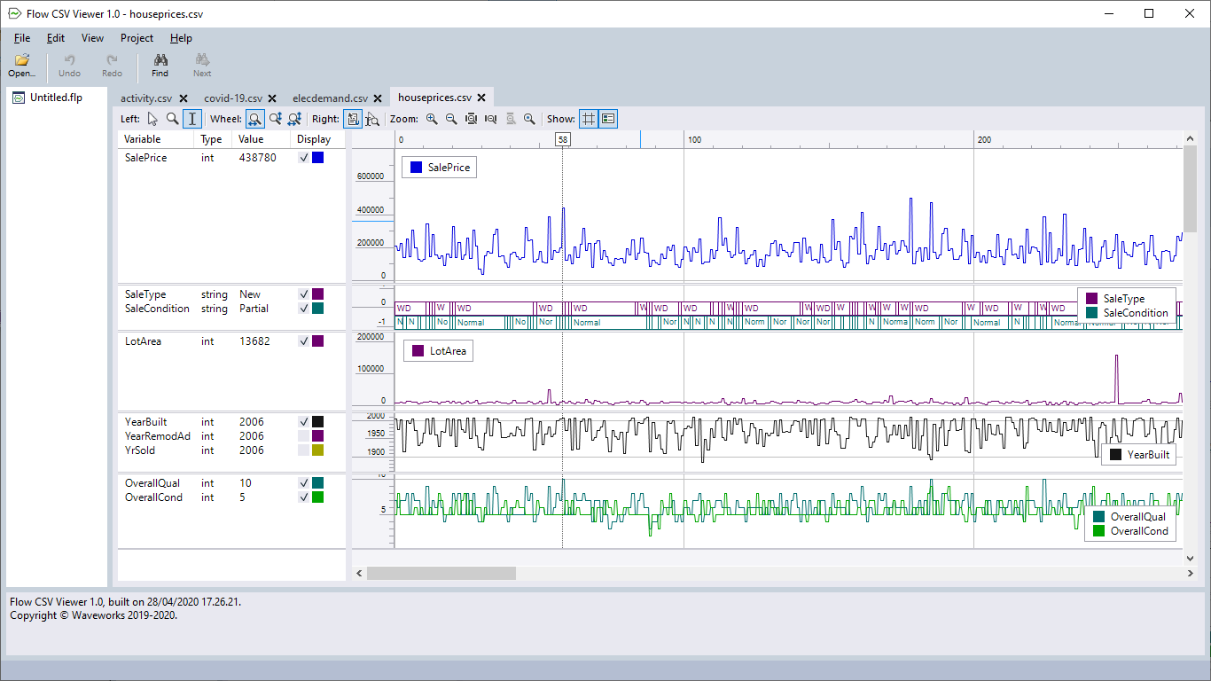Select first Right-button mode icon
This screenshot has height=681, width=1211.
pyautogui.click(x=353, y=119)
